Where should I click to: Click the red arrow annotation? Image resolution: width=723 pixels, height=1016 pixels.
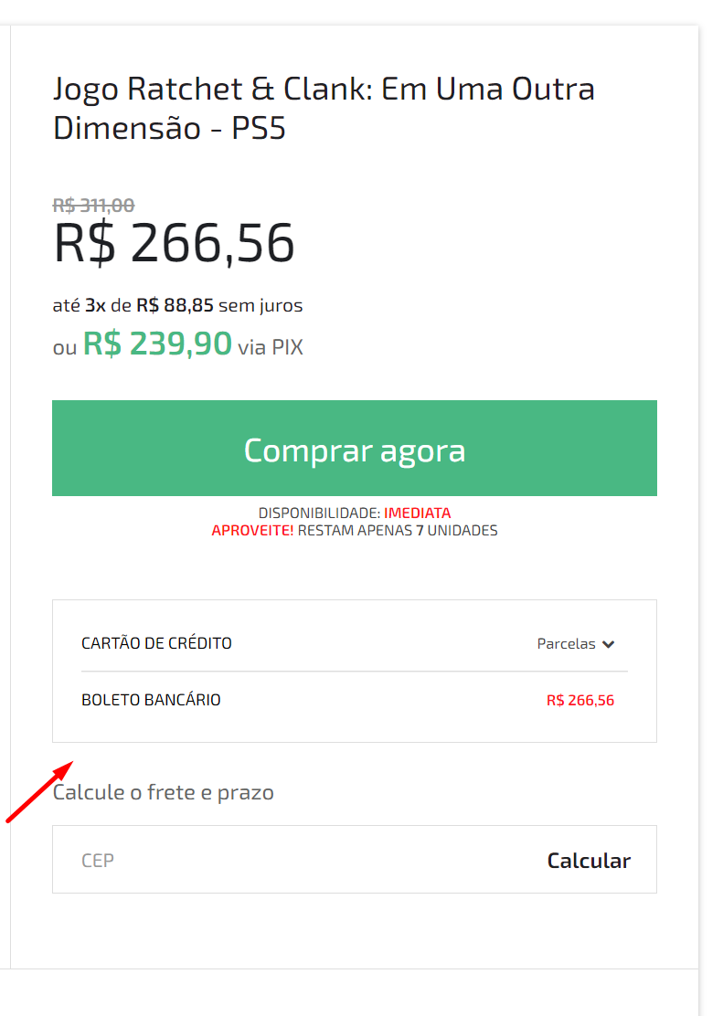coord(40,791)
